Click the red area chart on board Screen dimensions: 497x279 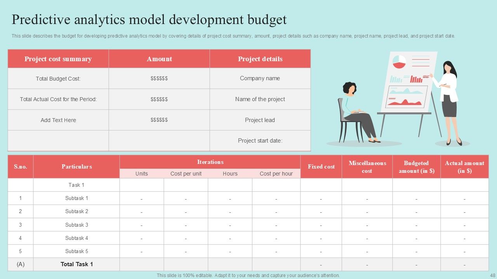(404, 102)
